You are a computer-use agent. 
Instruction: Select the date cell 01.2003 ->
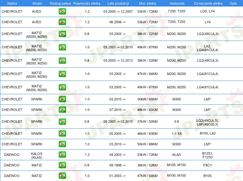tap(117, 176)
